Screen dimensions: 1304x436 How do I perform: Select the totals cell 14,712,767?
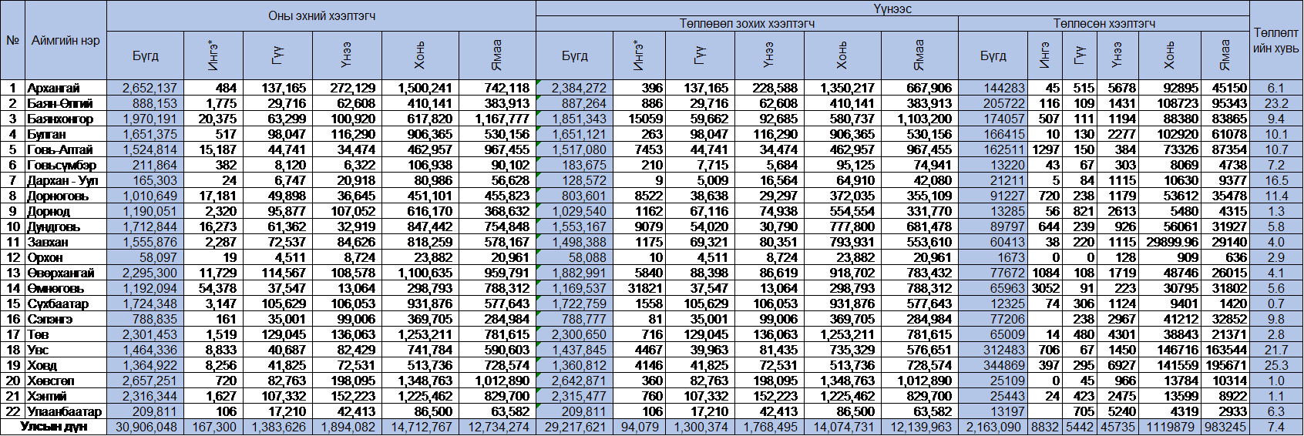(421, 427)
